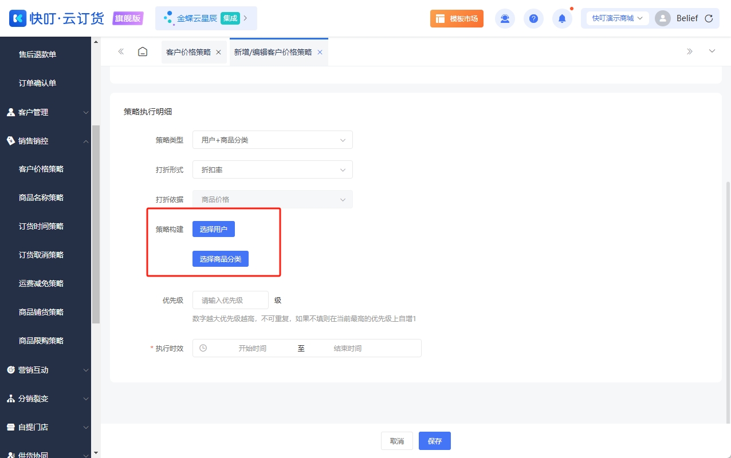Viewport: 731px width, 458px height.
Task: Click the refresh icon beside Belief
Action: 709,18
